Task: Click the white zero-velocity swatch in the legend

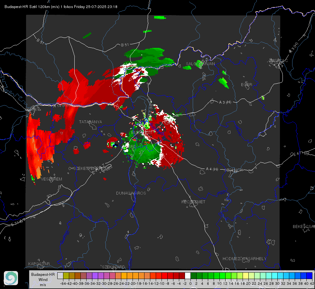Action: 188,276
